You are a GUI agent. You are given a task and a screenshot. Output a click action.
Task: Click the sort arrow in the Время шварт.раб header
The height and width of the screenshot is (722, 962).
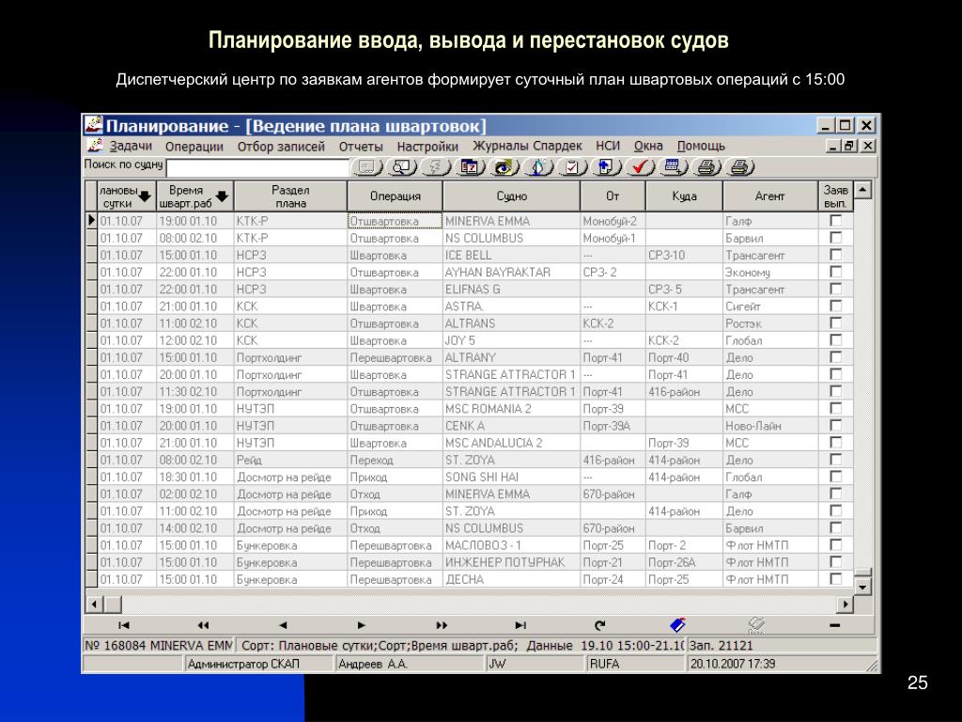(222, 196)
